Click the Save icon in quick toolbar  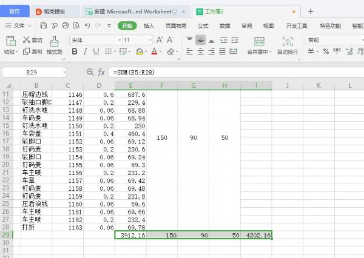click(44, 25)
